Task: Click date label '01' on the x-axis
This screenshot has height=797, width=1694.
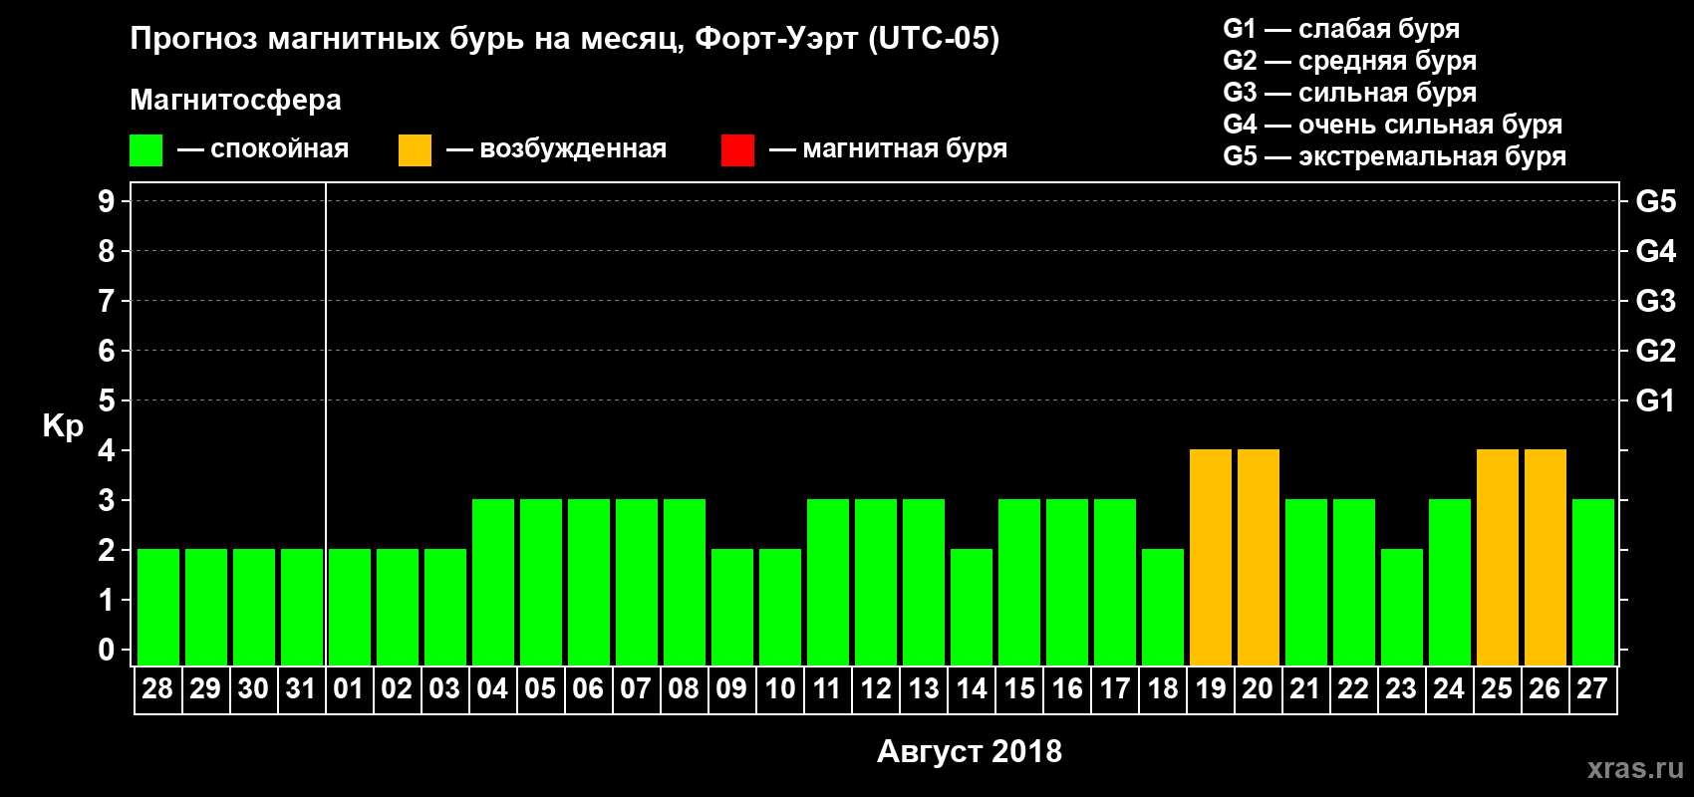Action: tap(349, 688)
